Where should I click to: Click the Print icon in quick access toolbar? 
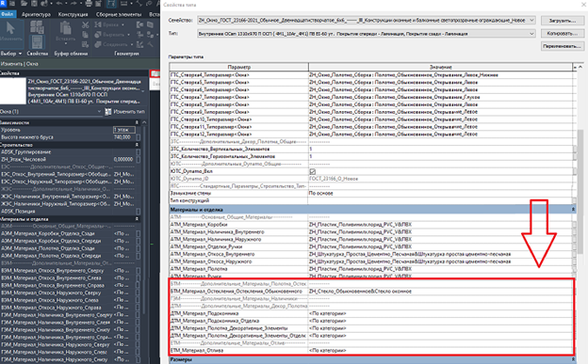pyautogui.click(x=89, y=4)
